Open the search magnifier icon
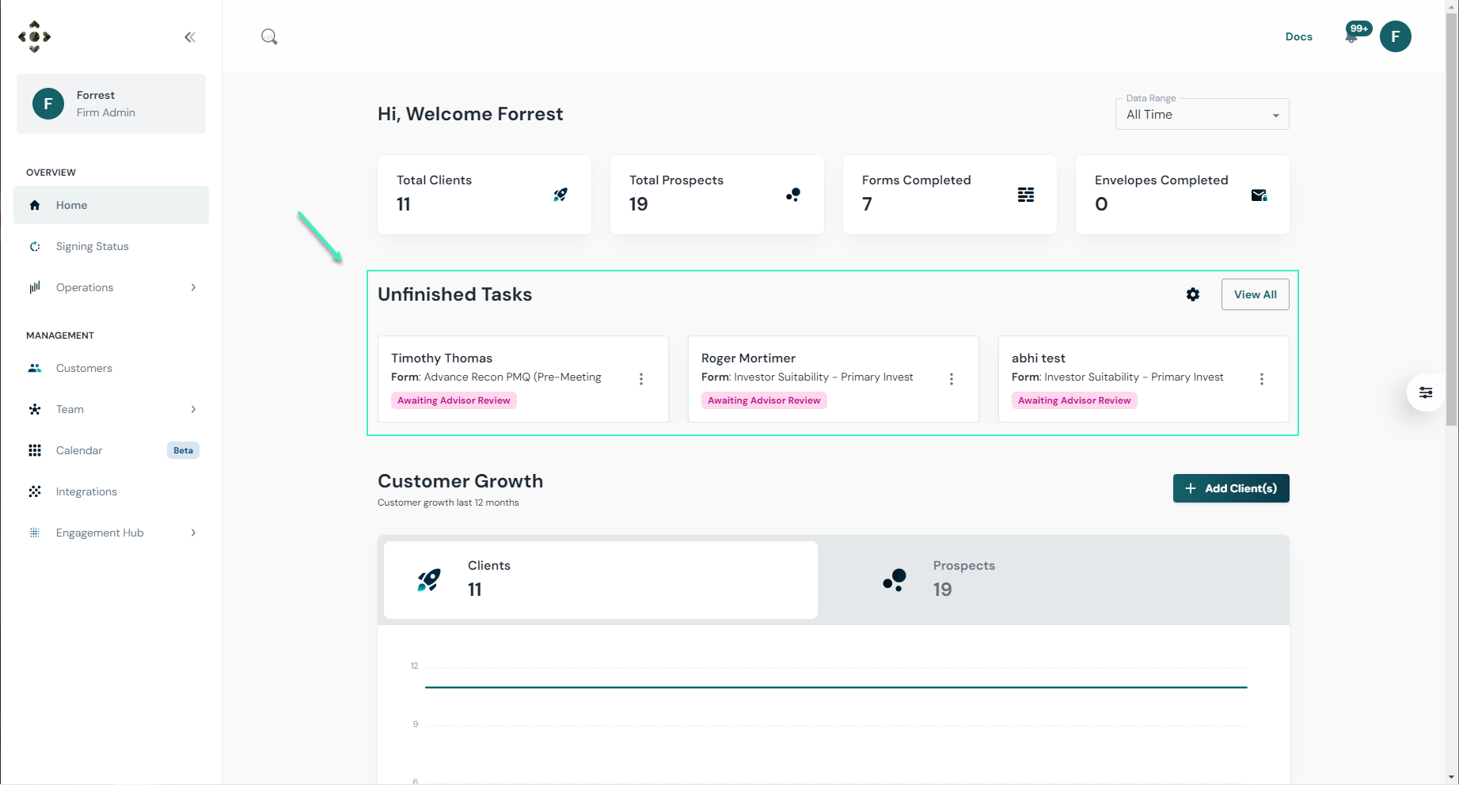 tap(269, 36)
